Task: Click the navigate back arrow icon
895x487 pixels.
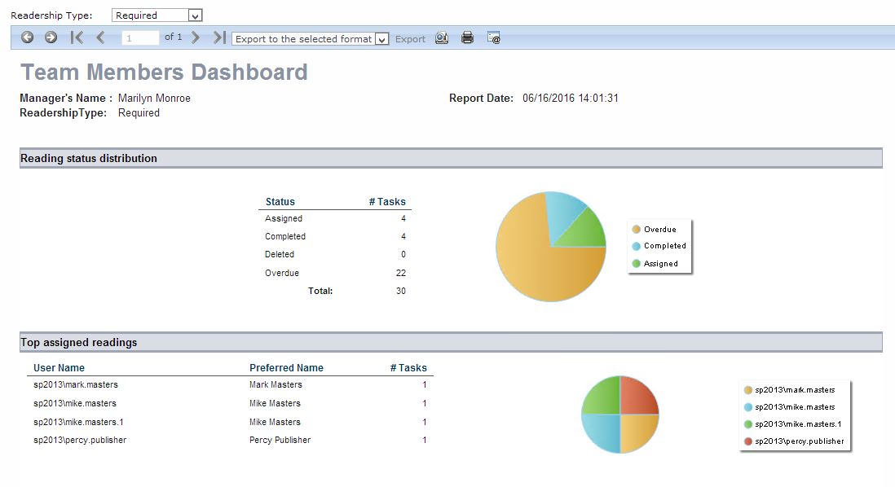Action: click(27, 37)
